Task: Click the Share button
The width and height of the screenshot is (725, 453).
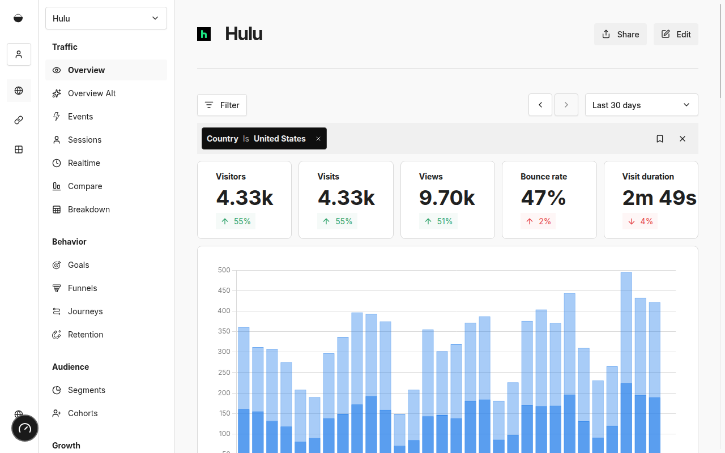Action: (x=620, y=35)
